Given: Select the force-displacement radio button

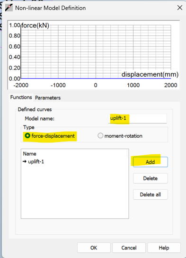Looking at the screenshot, I should point(27,136).
